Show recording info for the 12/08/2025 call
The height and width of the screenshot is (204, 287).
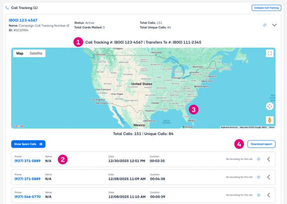259,195
